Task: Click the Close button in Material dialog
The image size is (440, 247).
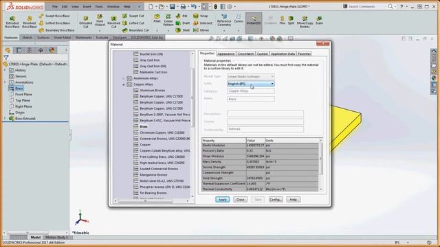Action: coord(240,200)
